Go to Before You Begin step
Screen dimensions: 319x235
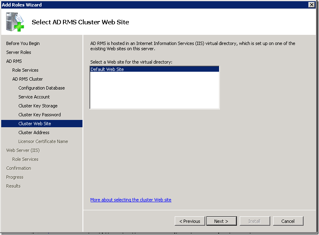pyautogui.click(x=23, y=43)
